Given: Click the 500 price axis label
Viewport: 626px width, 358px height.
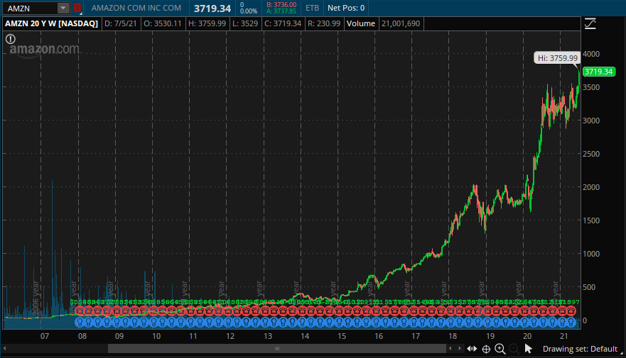Looking at the screenshot, I should point(589,287).
